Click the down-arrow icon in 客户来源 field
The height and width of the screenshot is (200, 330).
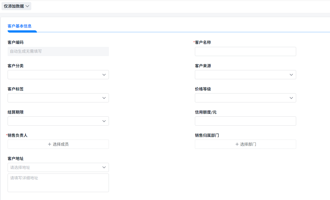pyautogui.click(x=291, y=75)
